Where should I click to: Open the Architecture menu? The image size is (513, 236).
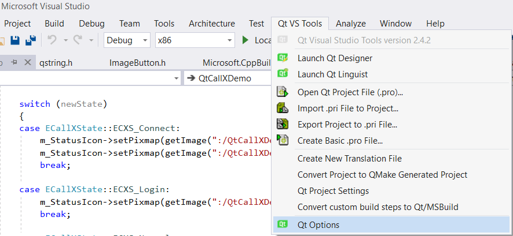(x=212, y=24)
